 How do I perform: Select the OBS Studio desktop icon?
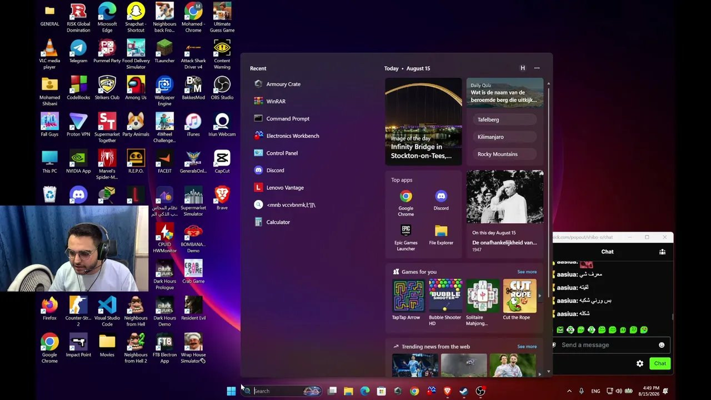(x=222, y=88)
